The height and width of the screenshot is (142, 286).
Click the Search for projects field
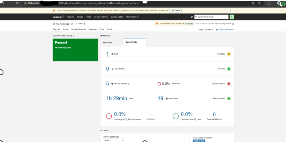pos(211,17)
